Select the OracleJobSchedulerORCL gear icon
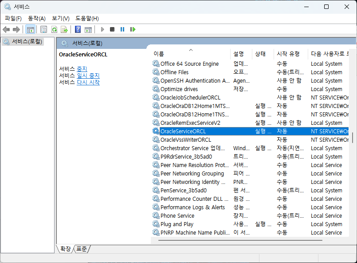This screenshot has height=263, width=357. coord(156,97)
